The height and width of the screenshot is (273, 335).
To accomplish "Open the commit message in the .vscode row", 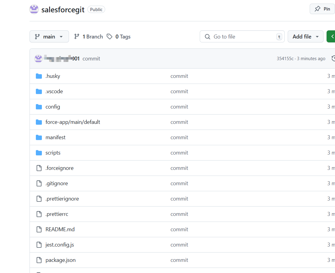I will click(179, 91).
